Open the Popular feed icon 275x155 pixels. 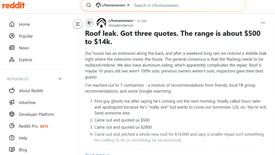click(12, 36)
